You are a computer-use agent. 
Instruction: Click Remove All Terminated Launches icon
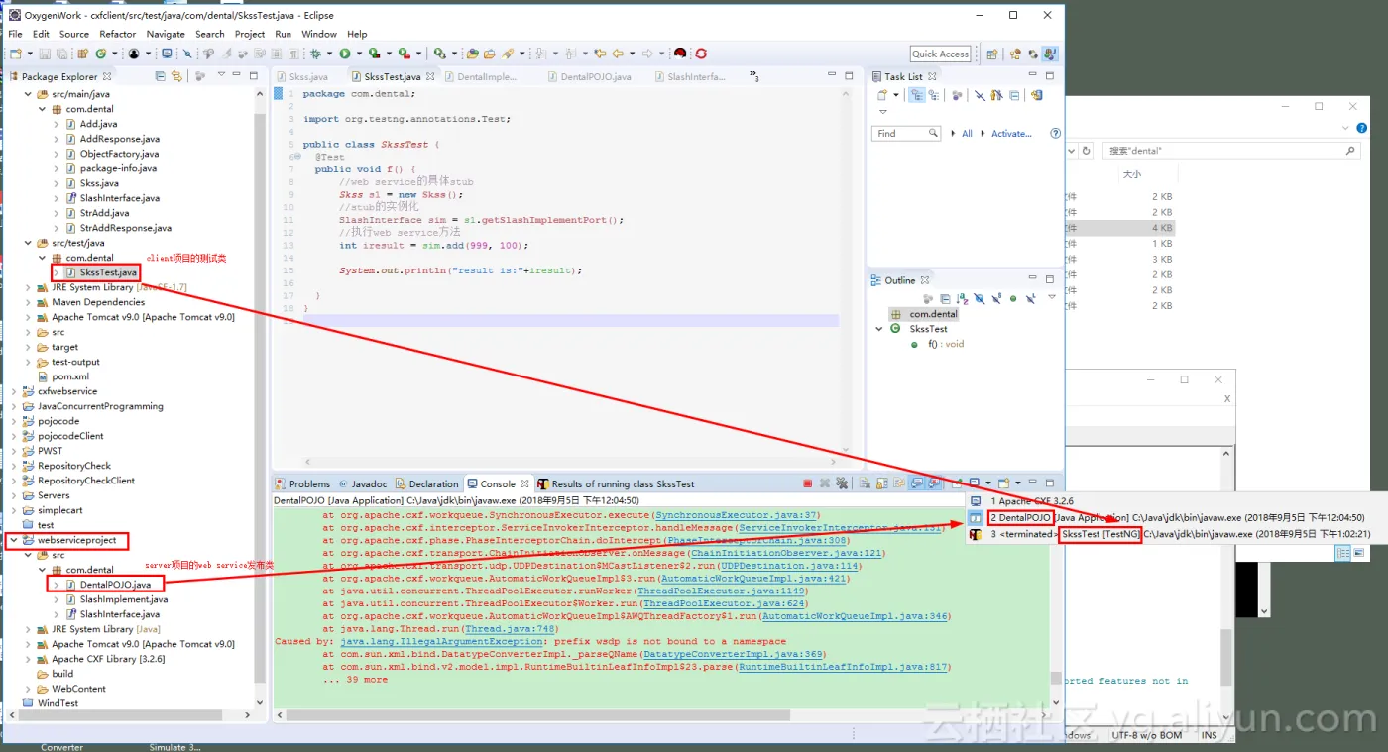842,483
